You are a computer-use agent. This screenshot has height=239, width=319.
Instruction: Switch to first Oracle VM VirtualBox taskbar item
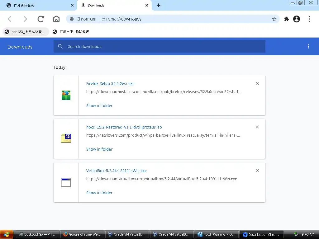(x=127, y=234)
